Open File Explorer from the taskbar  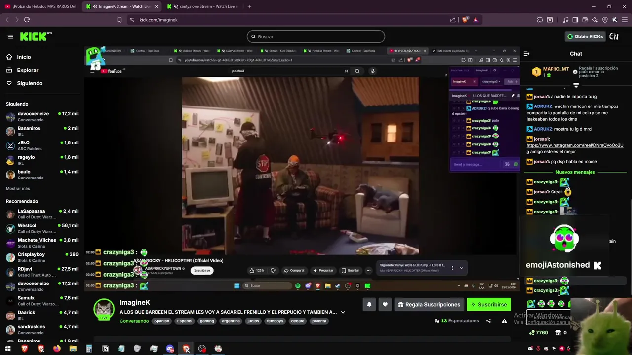click(73, 349)
